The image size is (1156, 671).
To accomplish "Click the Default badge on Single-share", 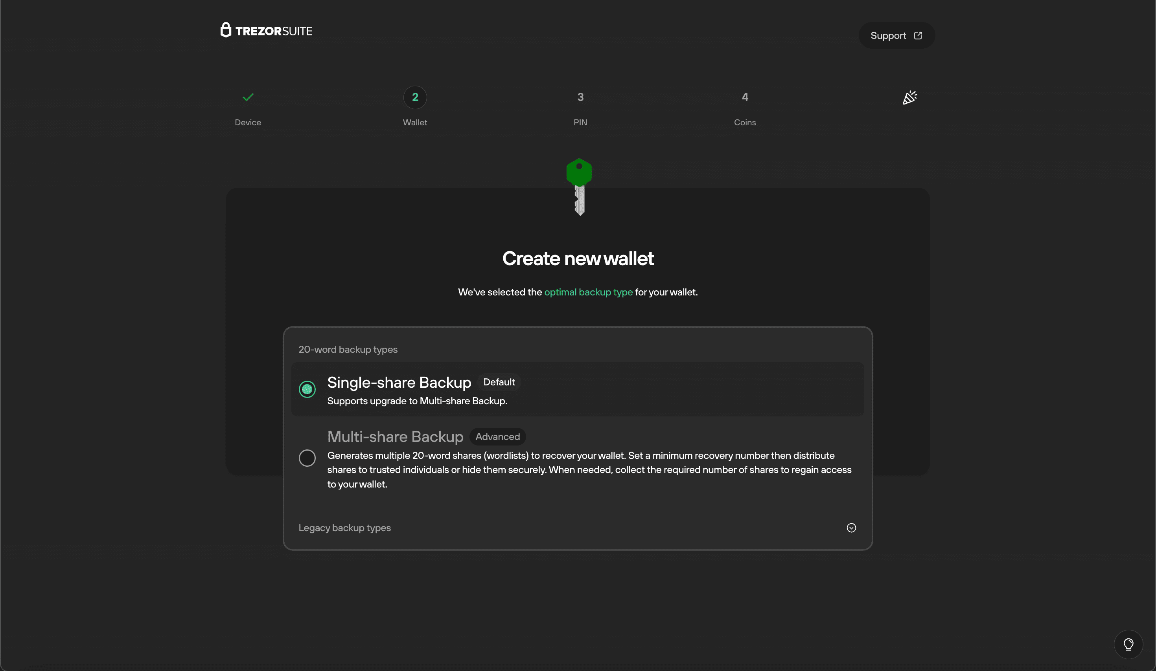I will (x=499, y=382).
